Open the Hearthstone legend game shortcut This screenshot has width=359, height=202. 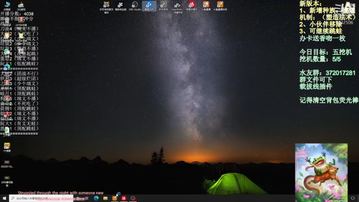pyautogui.click(x=163, y=6)
